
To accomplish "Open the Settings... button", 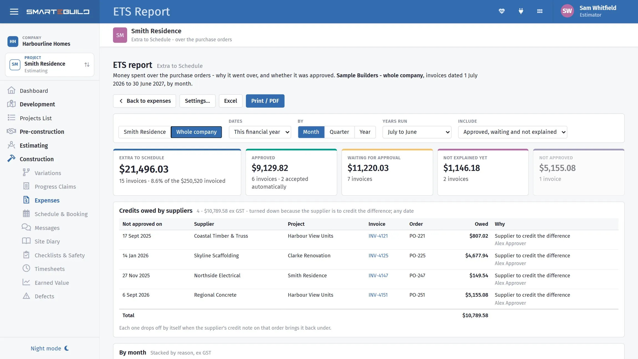I will tap(197, 101).
